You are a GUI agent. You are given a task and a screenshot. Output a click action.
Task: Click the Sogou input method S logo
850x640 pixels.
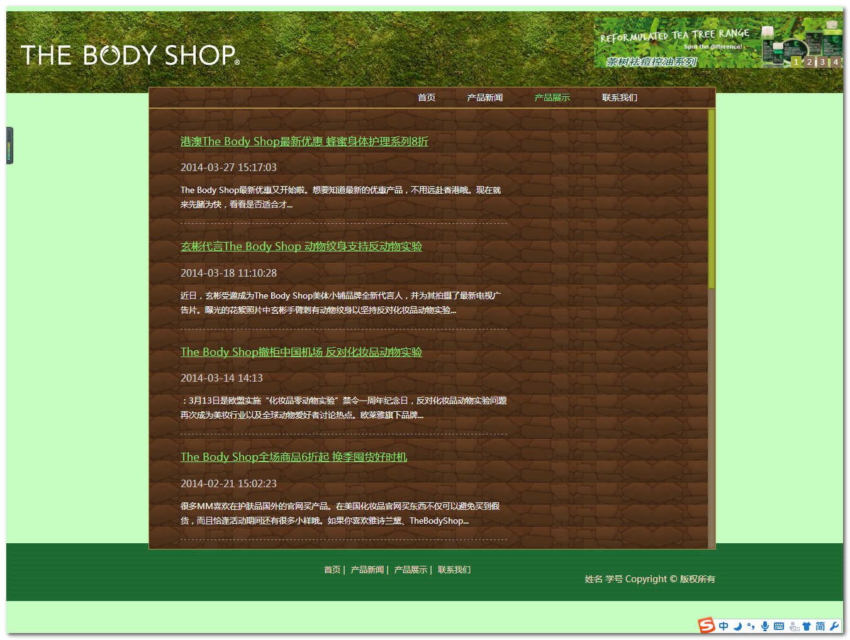(707, 625)
